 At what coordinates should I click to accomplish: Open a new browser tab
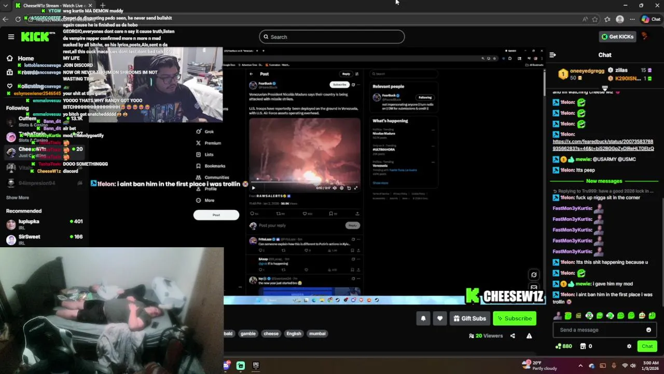coord(102,5)
